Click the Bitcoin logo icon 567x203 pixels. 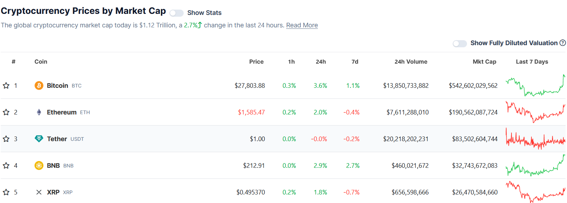click(x=39, y=86)
